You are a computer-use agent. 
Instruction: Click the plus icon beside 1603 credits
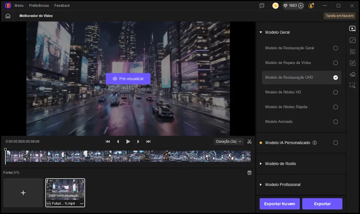click(x=301, y=6)
